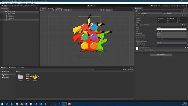The height and width of the screenshot is (106, 188).
Task: Toggle Flip Y checkbox
Action: tap(160, 31)
